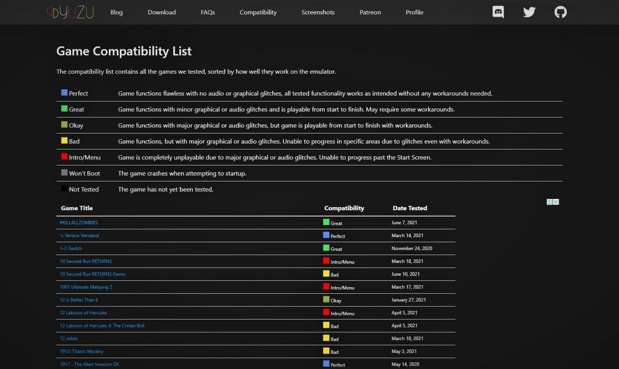This screenshot has width=619, height=369.
Task: Click the olive Okay legend swatch
Action: 64,125
